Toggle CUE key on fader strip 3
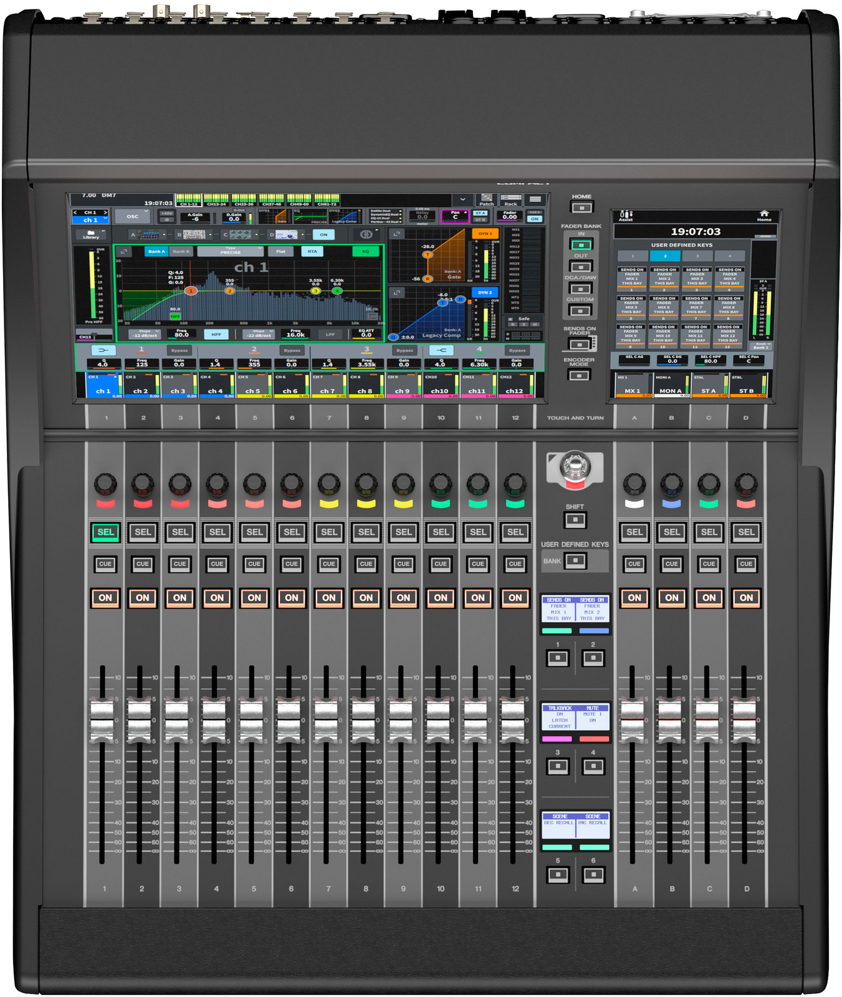Image resolution: width=842 pixels, height=997 pixels. (x=179, y=564)
